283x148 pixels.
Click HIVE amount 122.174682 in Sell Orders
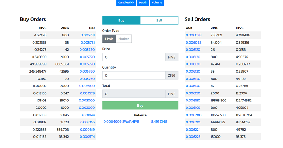coord(244,101)
